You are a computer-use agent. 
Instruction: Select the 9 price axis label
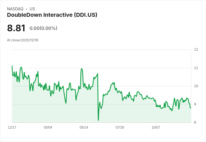(195, 104)
